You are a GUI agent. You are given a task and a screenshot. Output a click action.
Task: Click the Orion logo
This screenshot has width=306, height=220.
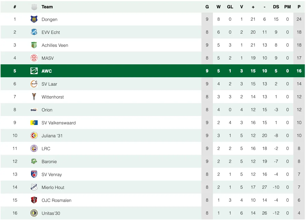(x=34, y=110)
